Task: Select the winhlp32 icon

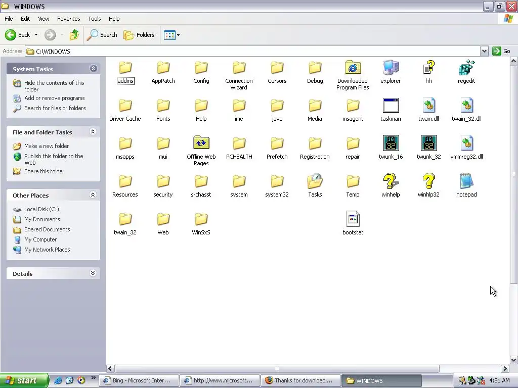Action: [x=428, y=181]
